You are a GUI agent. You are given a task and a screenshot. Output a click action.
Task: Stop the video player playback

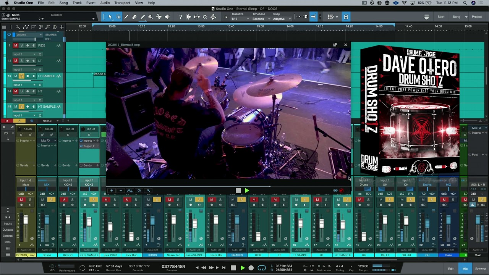tap(238, 191)
